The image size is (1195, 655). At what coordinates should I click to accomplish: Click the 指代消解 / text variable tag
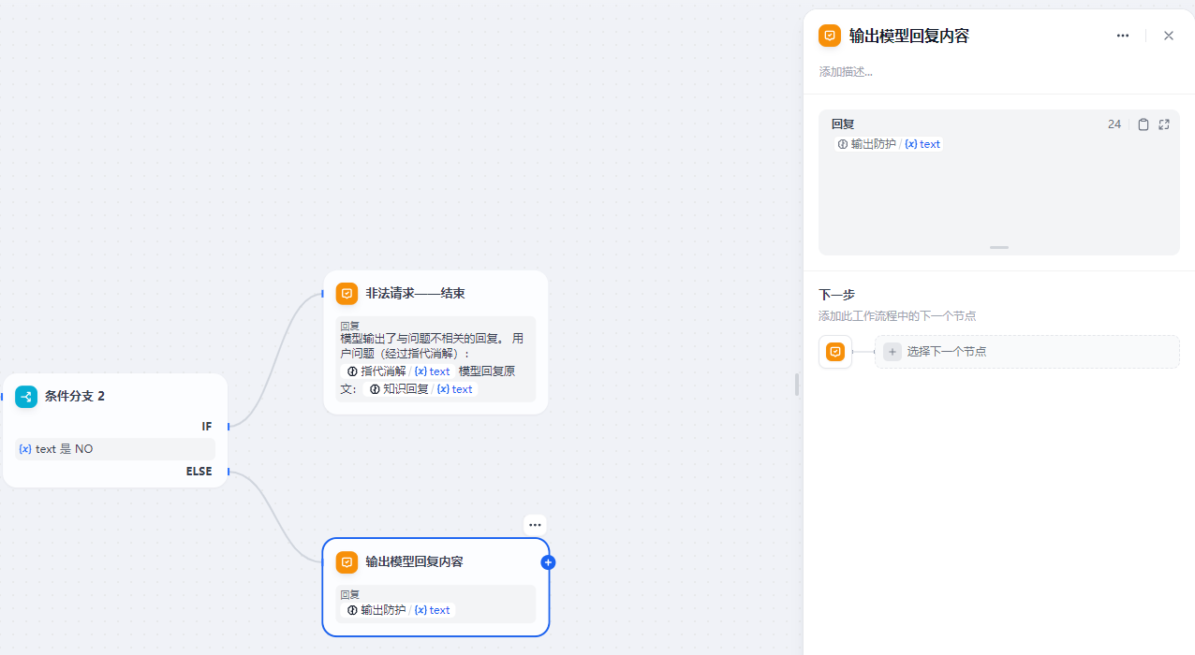[398, 371]
